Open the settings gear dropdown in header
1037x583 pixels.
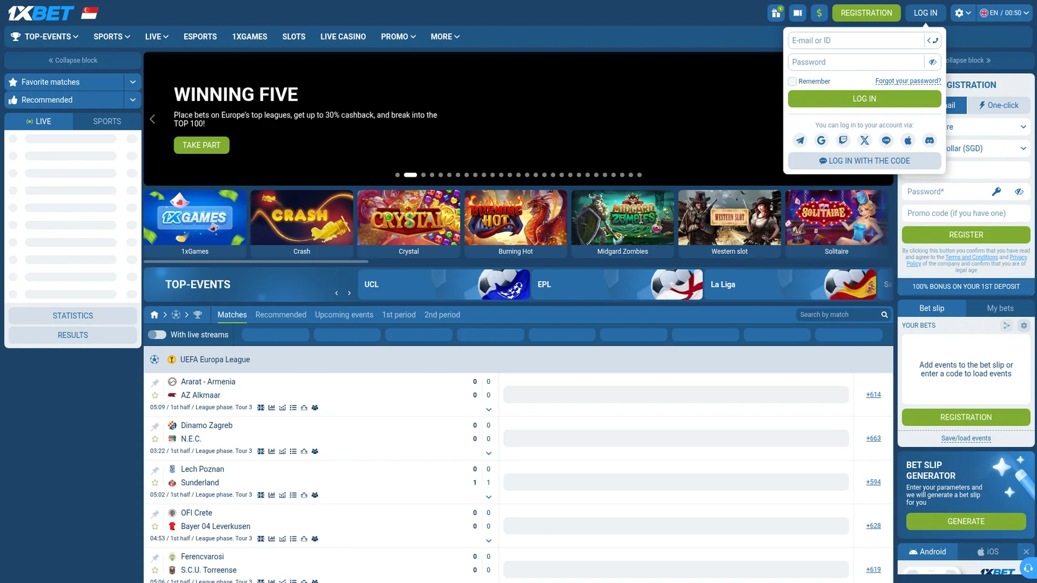[963, 13]
